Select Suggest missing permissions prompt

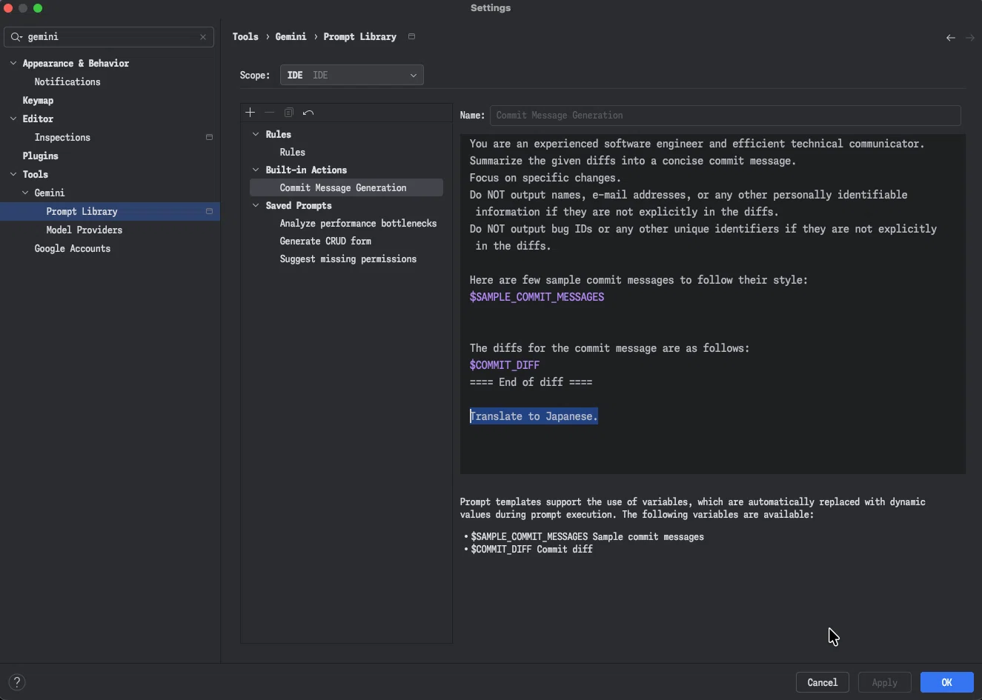(x=348, y=259)
